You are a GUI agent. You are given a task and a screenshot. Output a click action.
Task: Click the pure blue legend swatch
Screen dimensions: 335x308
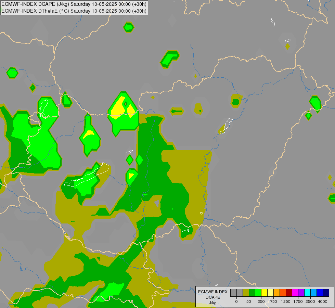coord(320,293)
